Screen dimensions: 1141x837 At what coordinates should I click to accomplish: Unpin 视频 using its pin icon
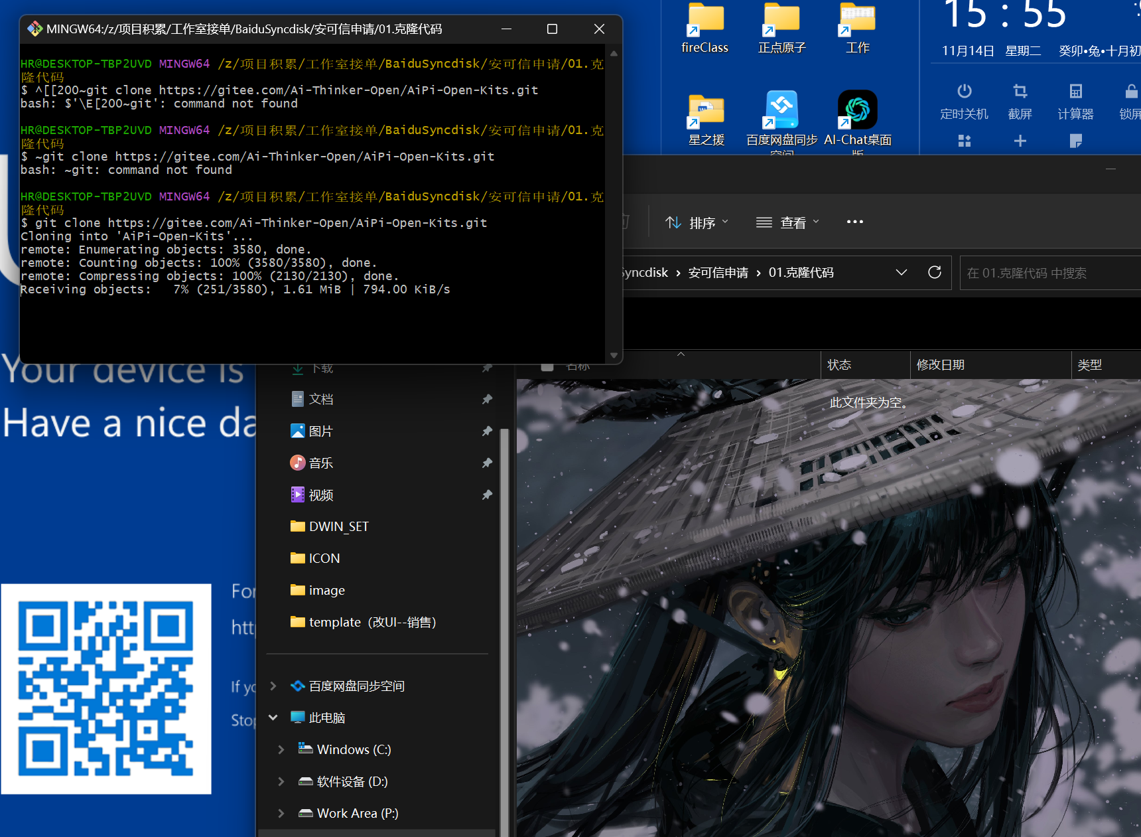click(x=487, y=495)
